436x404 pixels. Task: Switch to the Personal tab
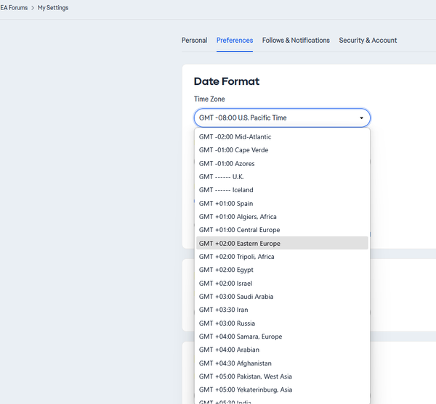pos(194,41)
